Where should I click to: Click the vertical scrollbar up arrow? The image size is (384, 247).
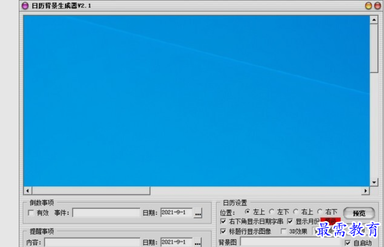pyautogui.click(x=374, y=20)
